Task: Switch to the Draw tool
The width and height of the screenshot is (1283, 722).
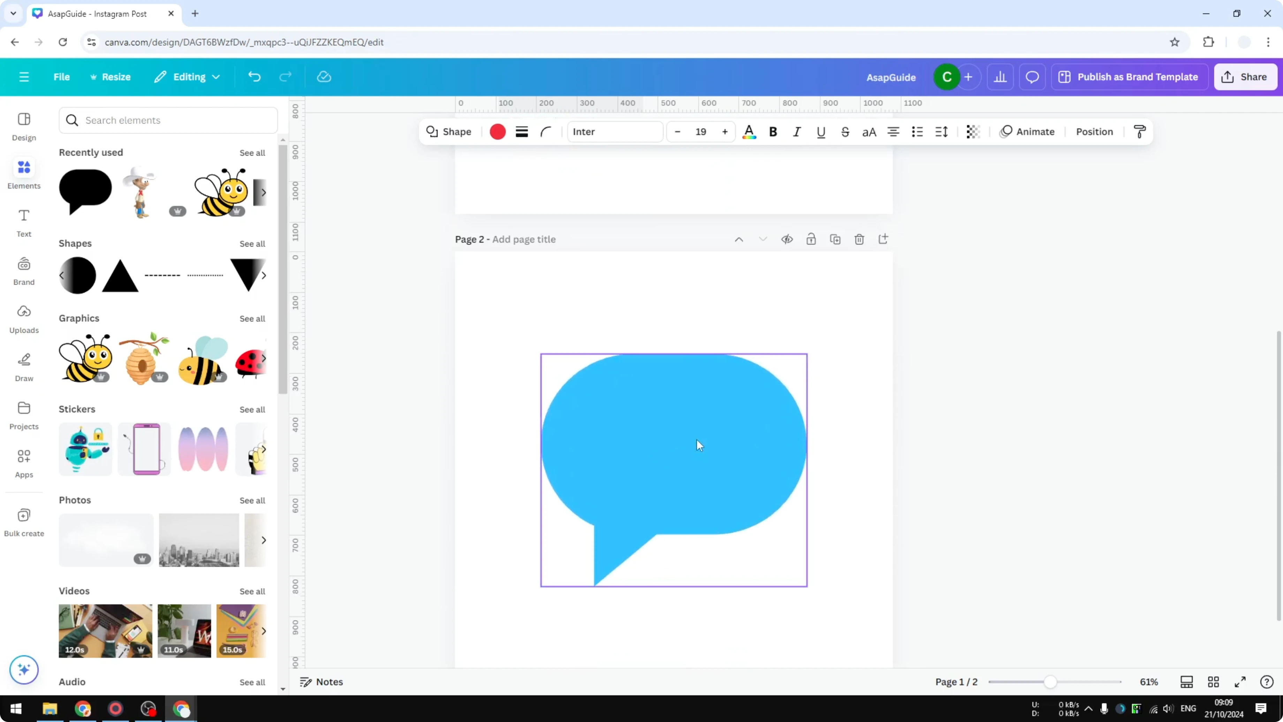Action: click(23, 367)
